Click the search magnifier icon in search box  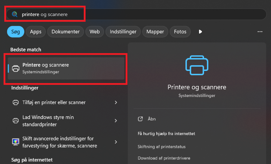click(x=15, y=14)
